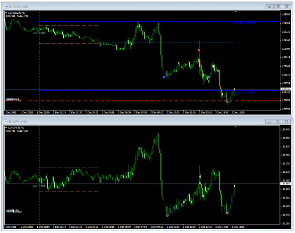
Task: Select the ADR High label text
Action: 244,23
